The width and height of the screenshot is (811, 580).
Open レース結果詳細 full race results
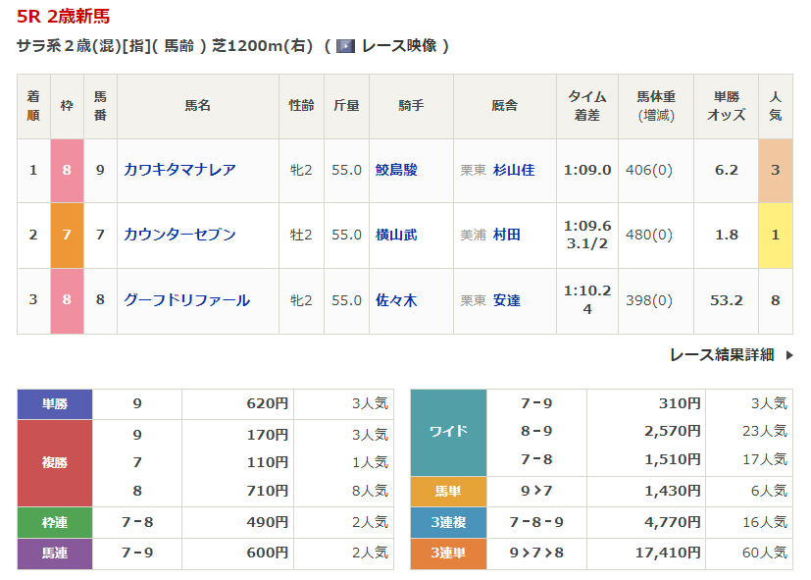click(x=722, y=355)
